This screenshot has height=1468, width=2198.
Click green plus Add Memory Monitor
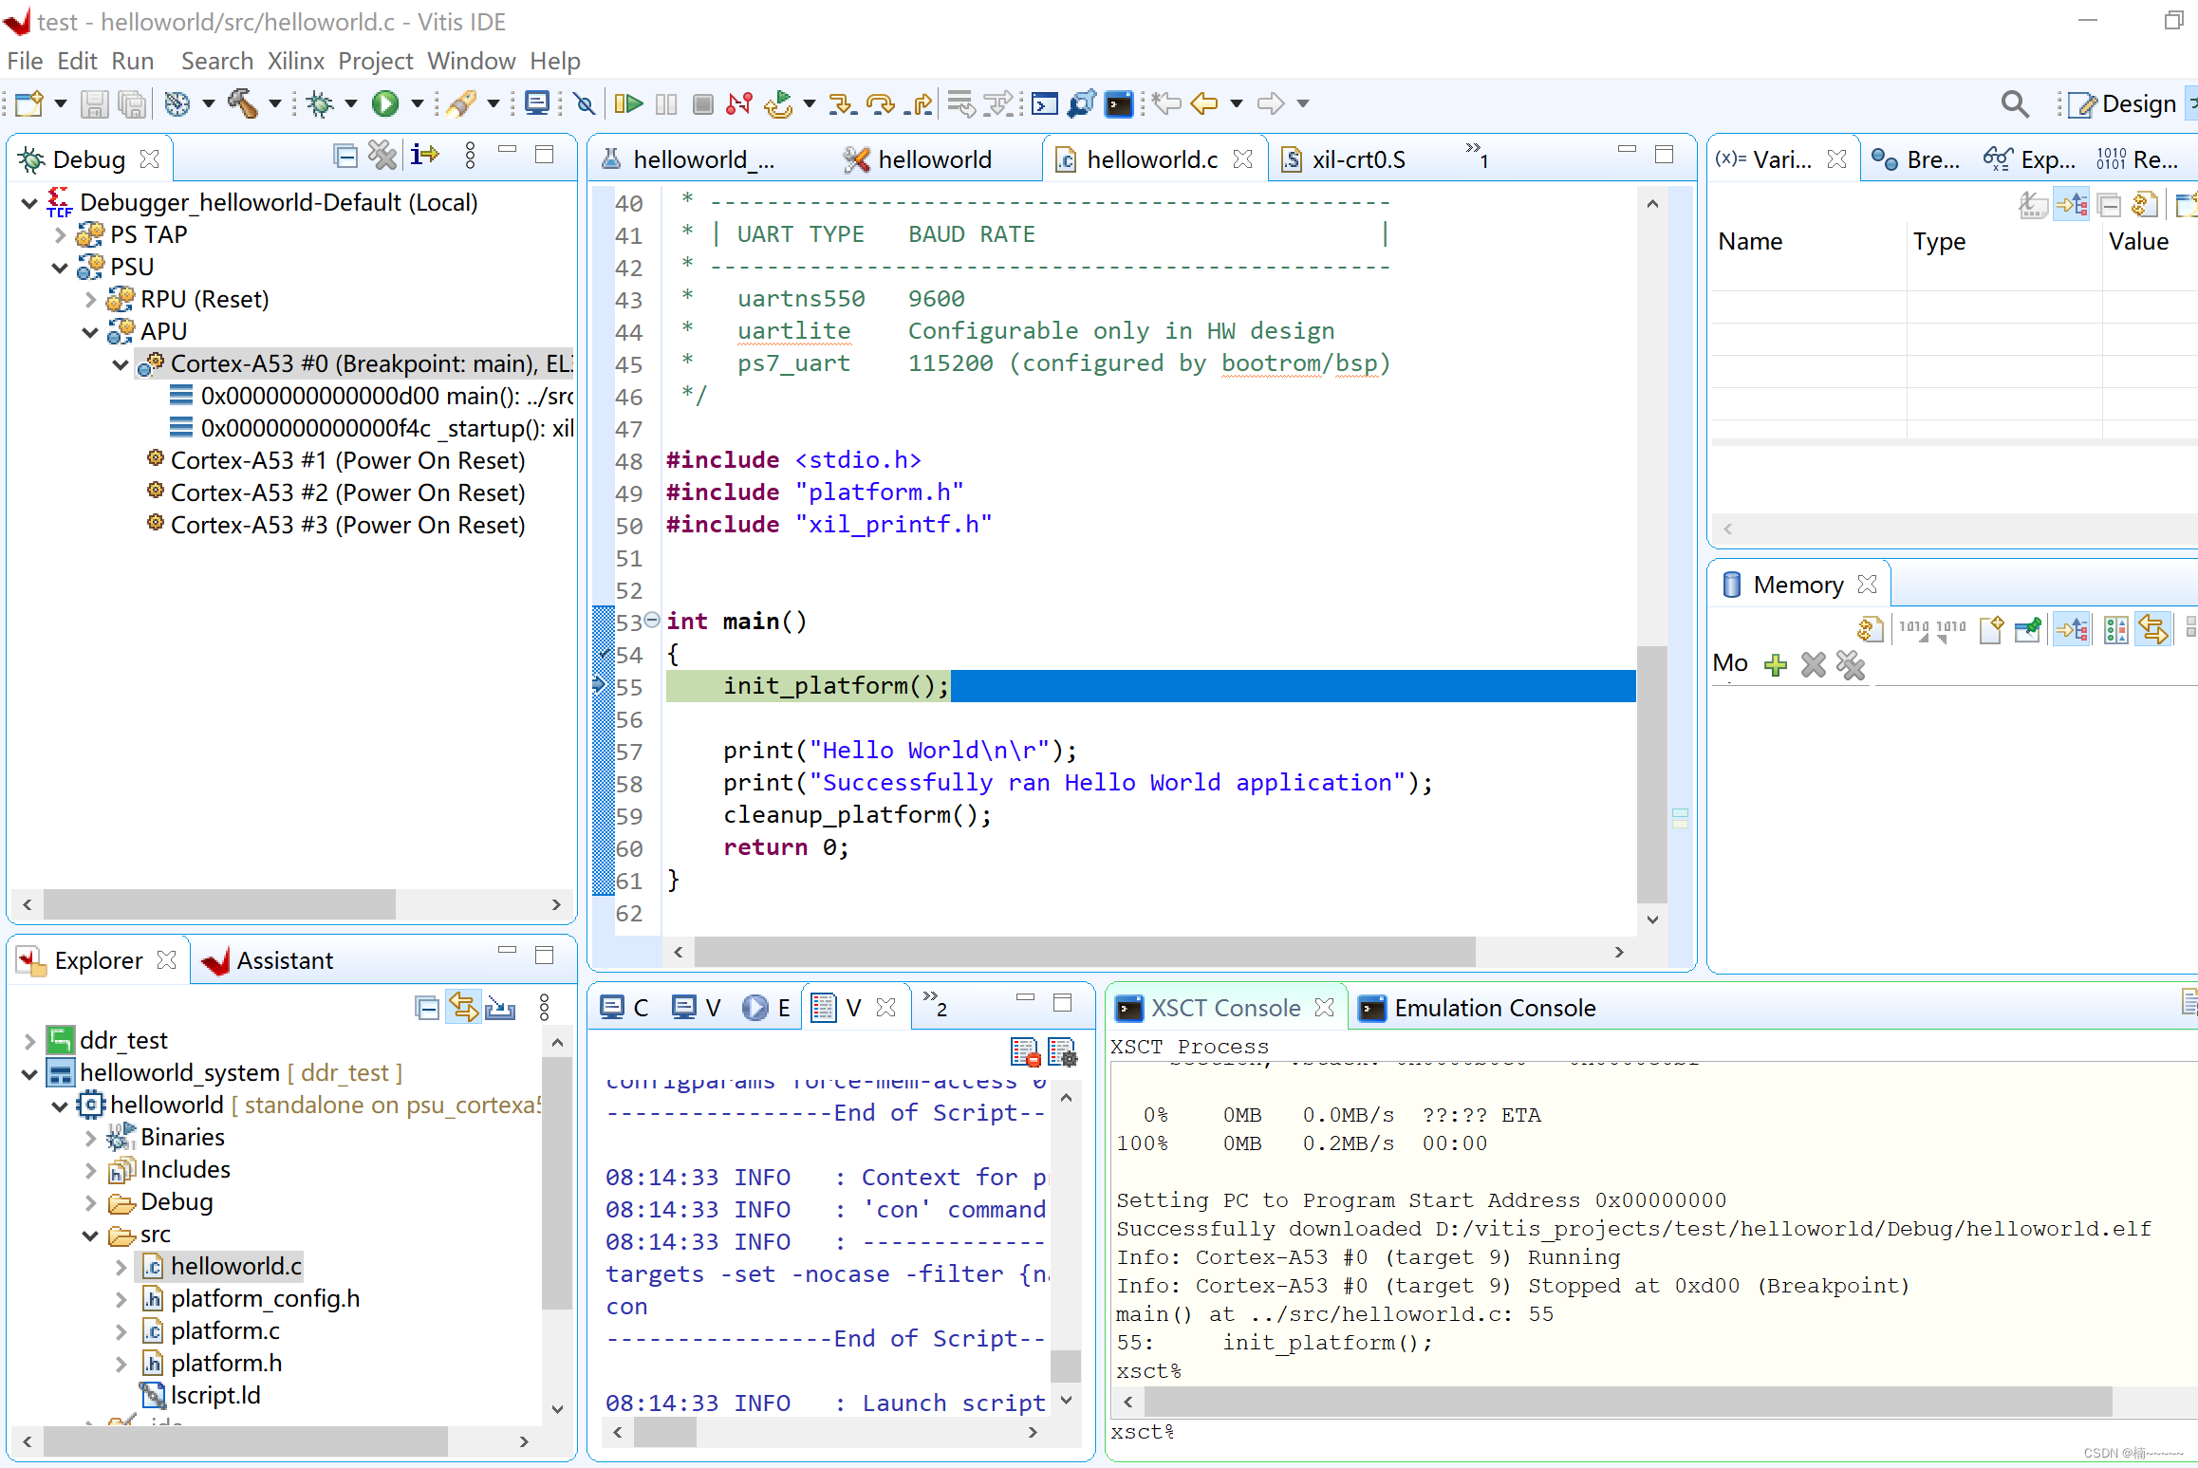(x=1775, y=665)
